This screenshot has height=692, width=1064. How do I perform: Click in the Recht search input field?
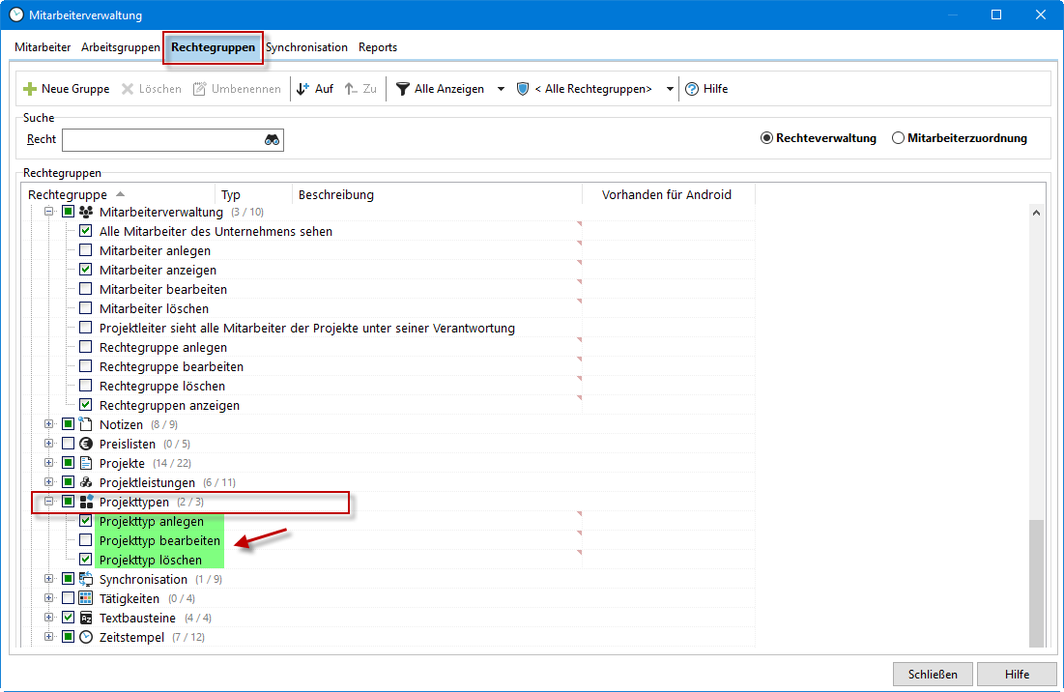click(161, 140)
